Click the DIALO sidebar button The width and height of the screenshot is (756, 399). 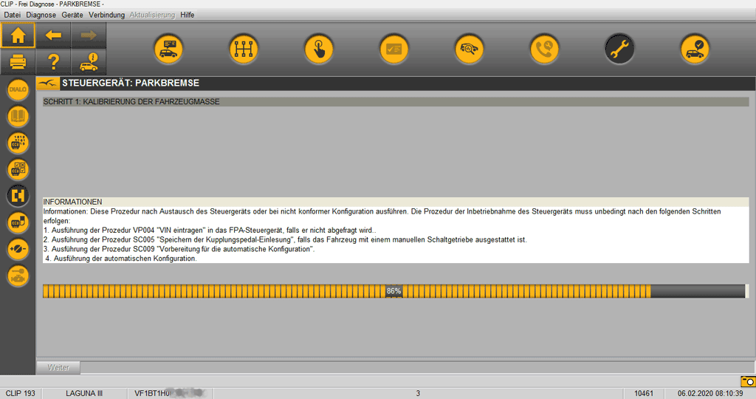(x=18, y=90)
